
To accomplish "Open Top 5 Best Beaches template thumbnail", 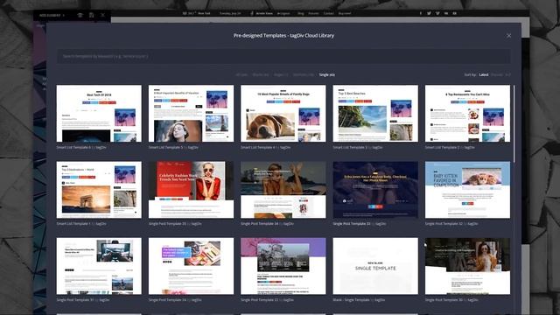I will click(x=375, y=113).
